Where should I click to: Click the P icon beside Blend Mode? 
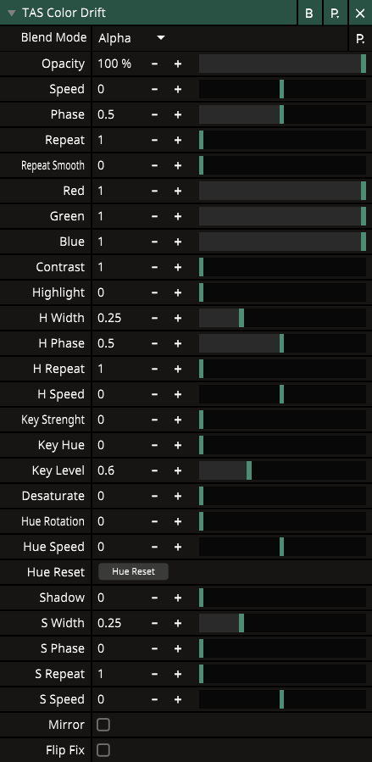[360, 39]
